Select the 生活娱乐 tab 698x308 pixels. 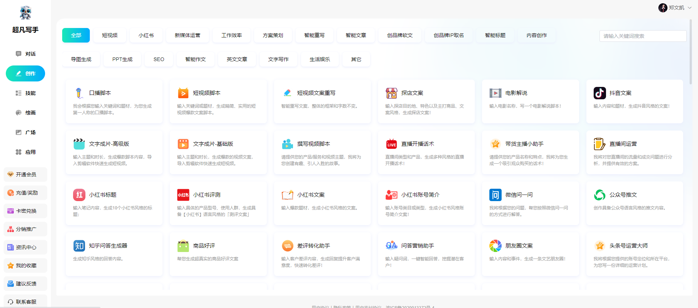point(320,59)
